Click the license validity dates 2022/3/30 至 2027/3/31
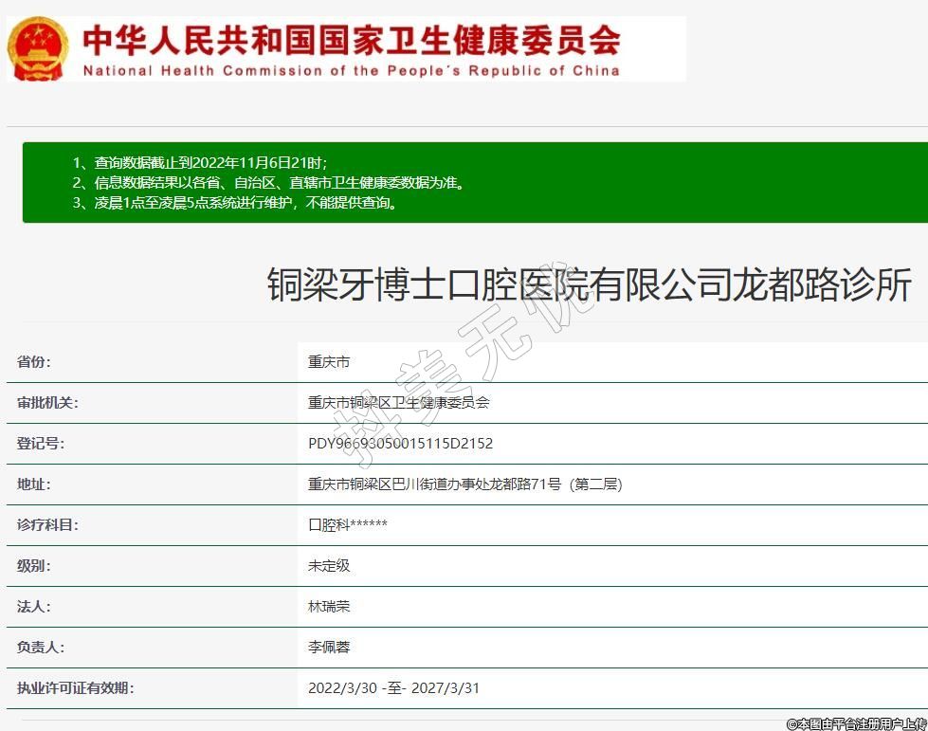 coord(393,688)
